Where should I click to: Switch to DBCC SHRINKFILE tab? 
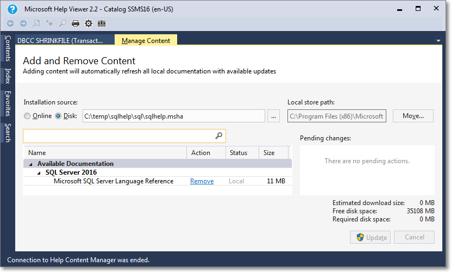point(60,41)
